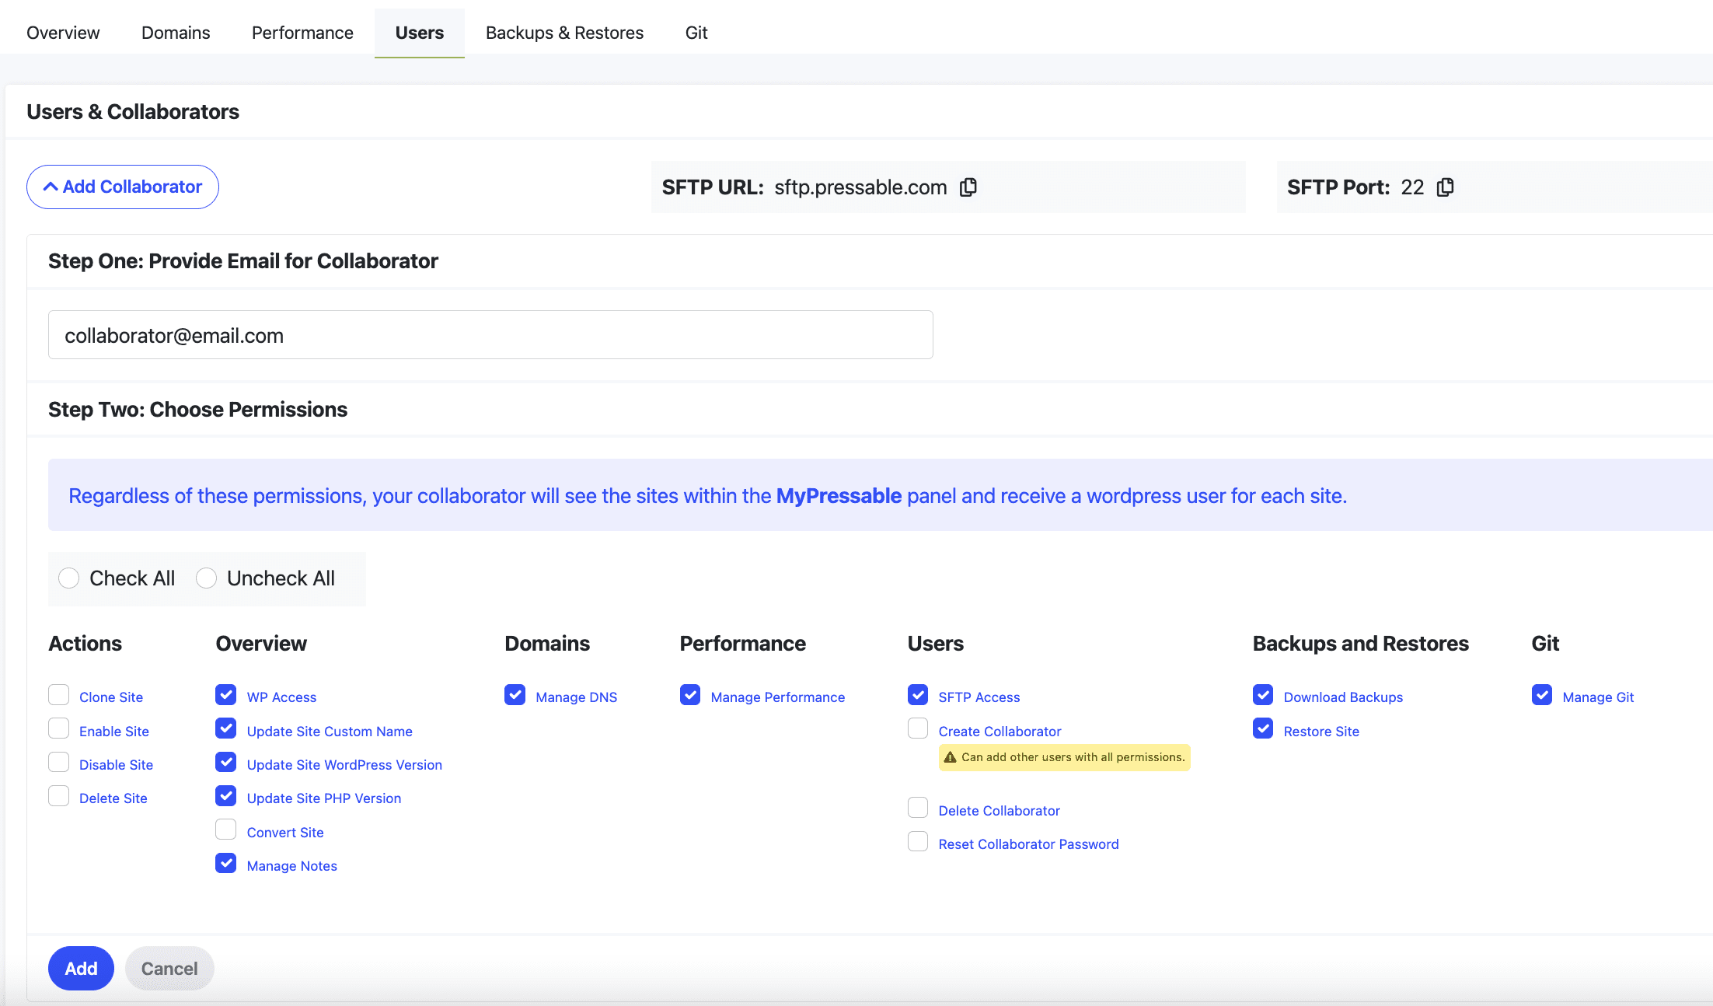Select the Check All option
1713x1006 pixels.
pyautogui.click(x=69, y=578)
